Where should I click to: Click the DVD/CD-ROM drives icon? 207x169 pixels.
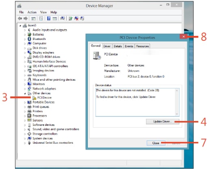click(29, 57)
